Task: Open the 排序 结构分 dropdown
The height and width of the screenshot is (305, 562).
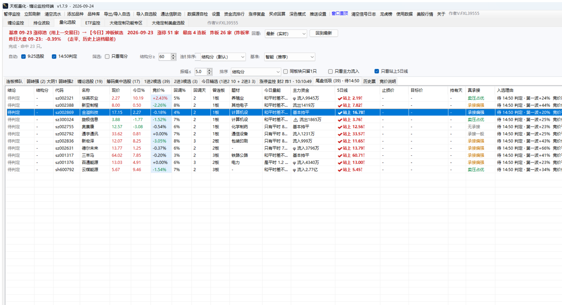Action: point(256,72)
